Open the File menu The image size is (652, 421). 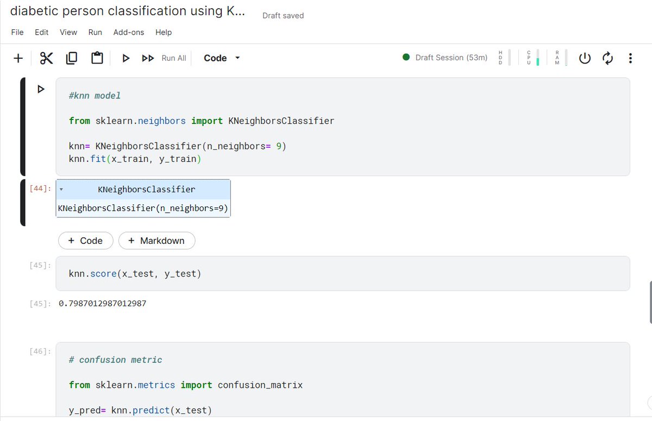point(17,32)
